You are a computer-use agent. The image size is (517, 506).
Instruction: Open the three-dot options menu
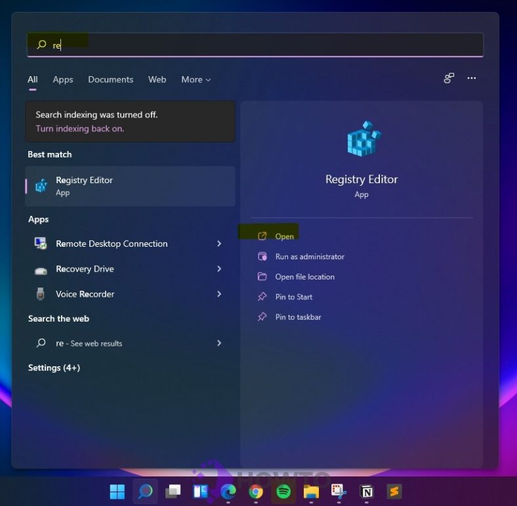[472, 78]
